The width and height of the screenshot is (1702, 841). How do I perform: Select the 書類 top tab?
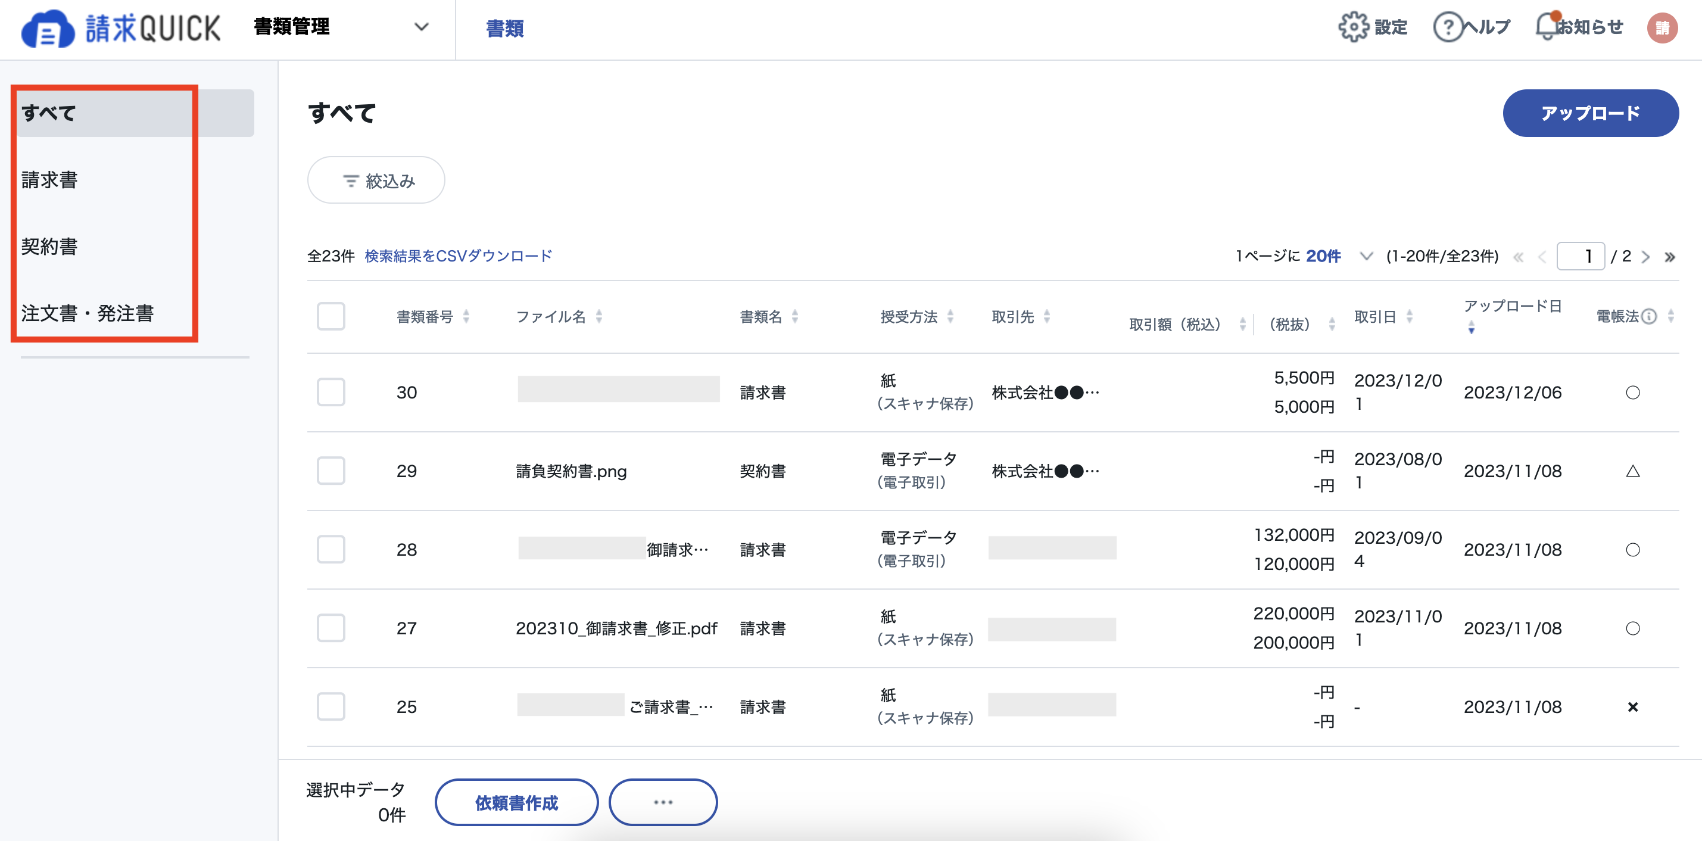(x=505, y=29)
